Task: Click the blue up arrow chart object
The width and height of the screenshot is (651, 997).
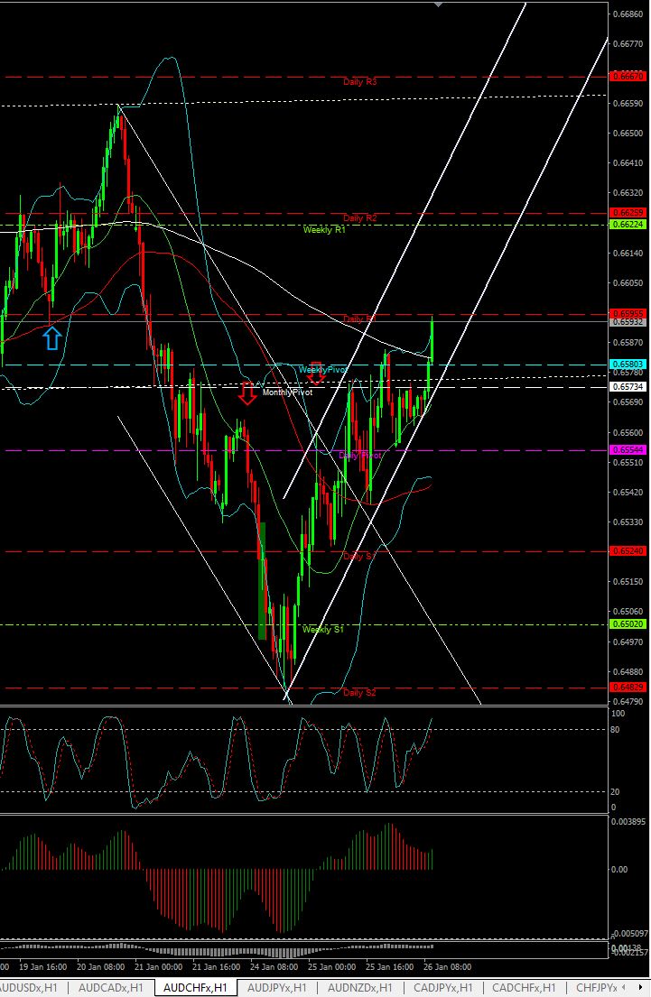Action: 51,337
